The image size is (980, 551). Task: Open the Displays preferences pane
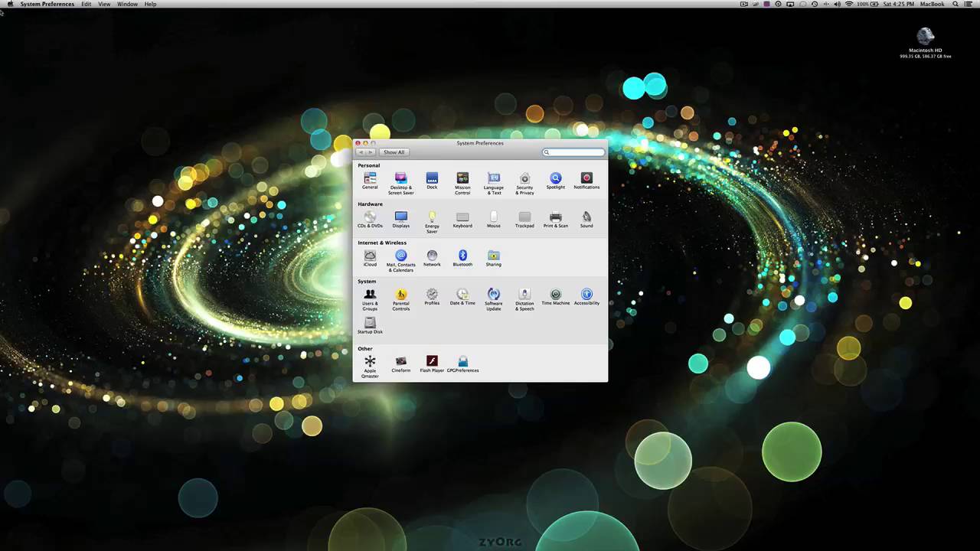click(400, 220)
